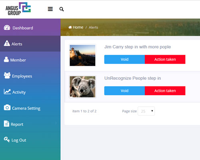Click the Activity chart icon
The width and height of the screenshot is (200, 160).
(x=7, y=92)
